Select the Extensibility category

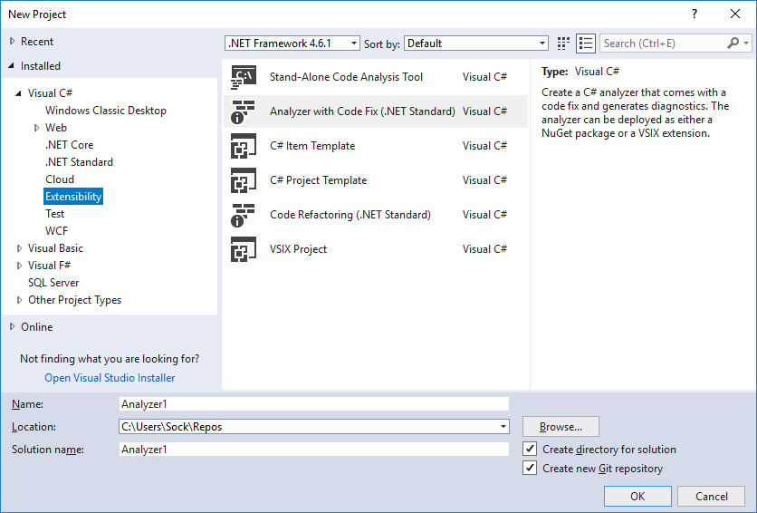pyautogui.click(x=73, y=197)
